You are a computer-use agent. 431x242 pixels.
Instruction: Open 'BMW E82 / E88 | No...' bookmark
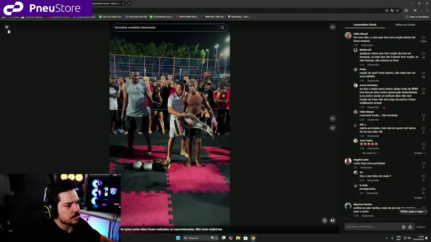[213, 17]
